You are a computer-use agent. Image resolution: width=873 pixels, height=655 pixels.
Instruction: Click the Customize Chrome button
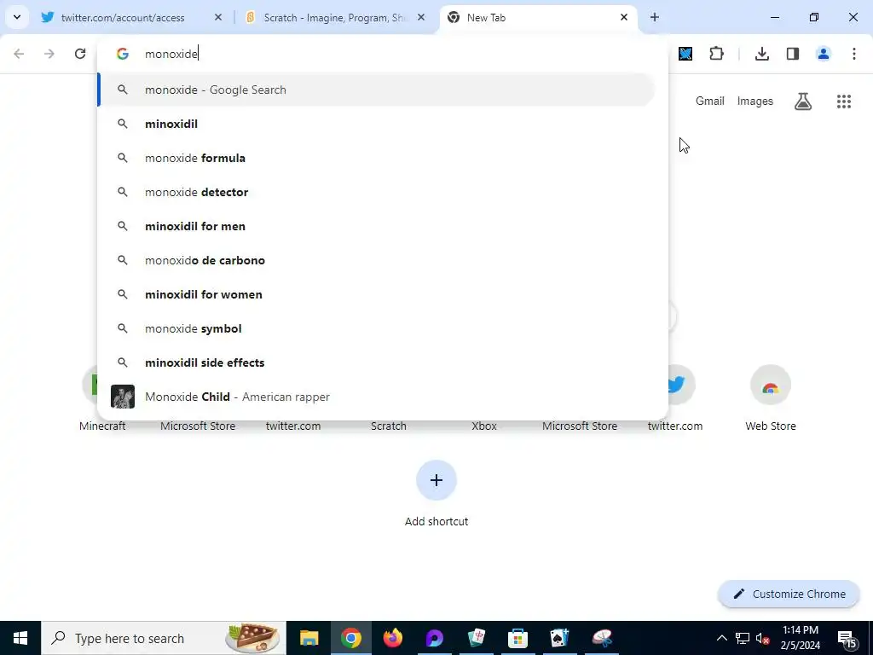pyautogui.click(x=789, y=594)
